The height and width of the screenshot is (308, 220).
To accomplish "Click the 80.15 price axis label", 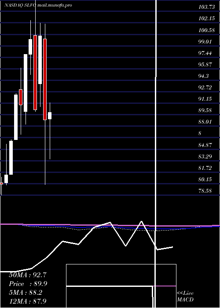I will click(205, 180).
